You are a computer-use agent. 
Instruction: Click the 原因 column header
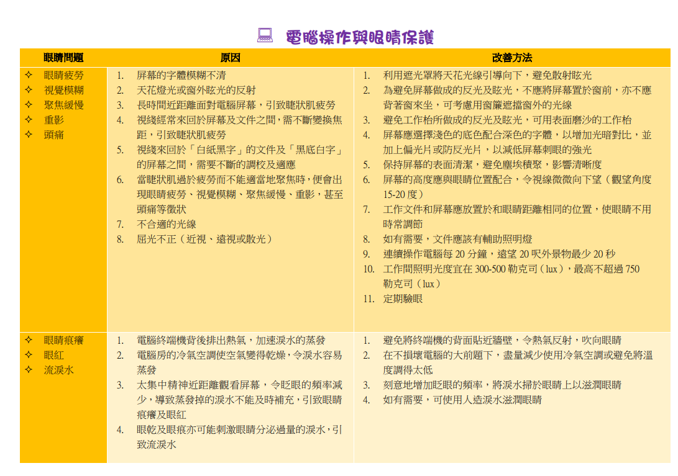click(230, 58)
